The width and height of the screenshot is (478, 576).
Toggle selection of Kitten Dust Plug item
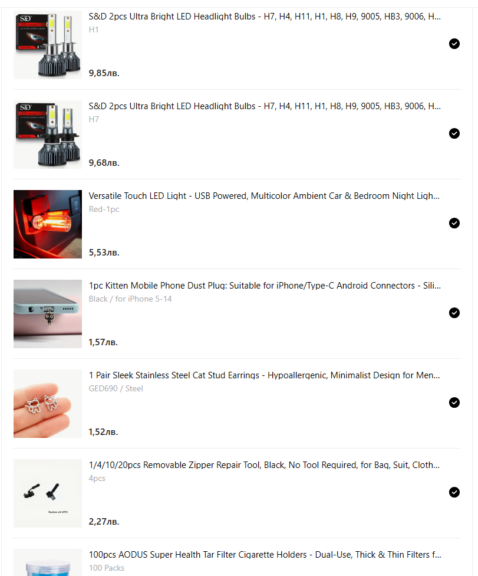click(x=454, y=313)
